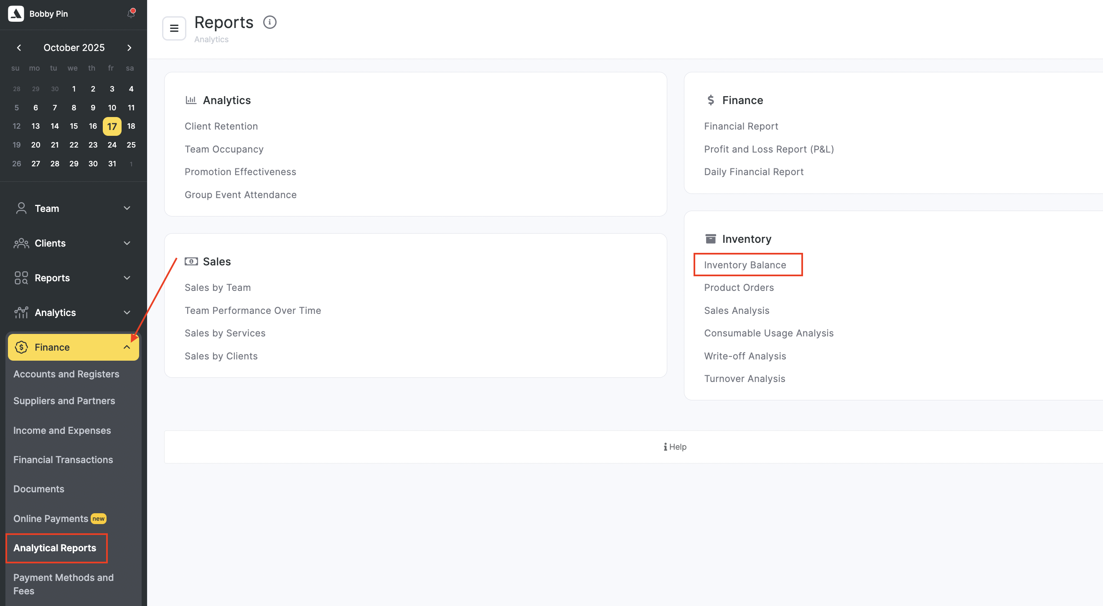Go to next month in calendar

(x=130, y=48)
